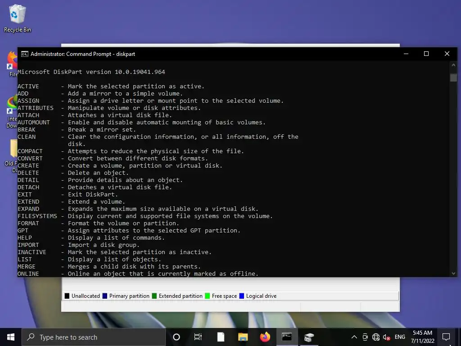Click the GPT command text
The width and height of the screenshot is (461, 346).
point(23,231)
